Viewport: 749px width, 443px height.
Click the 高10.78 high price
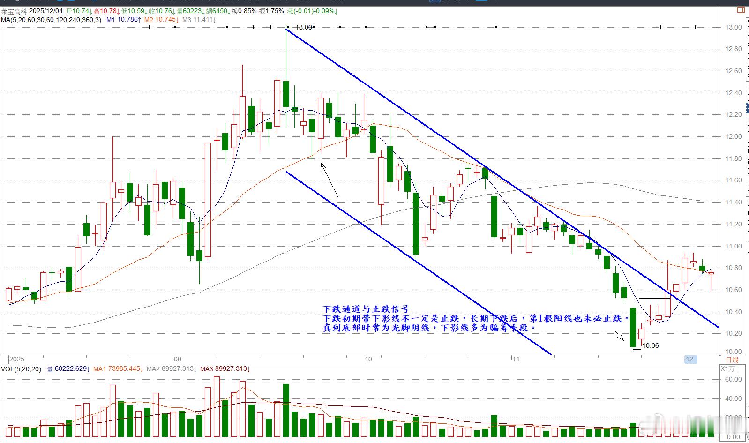point(106,11)
